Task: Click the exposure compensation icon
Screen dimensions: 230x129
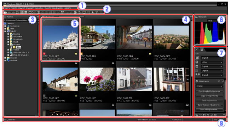Action: tap(197, 62)
